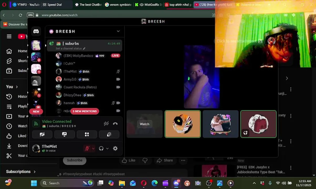Open YouTube Watch later
Screen dimensions: 316x189
coord(17,126)
